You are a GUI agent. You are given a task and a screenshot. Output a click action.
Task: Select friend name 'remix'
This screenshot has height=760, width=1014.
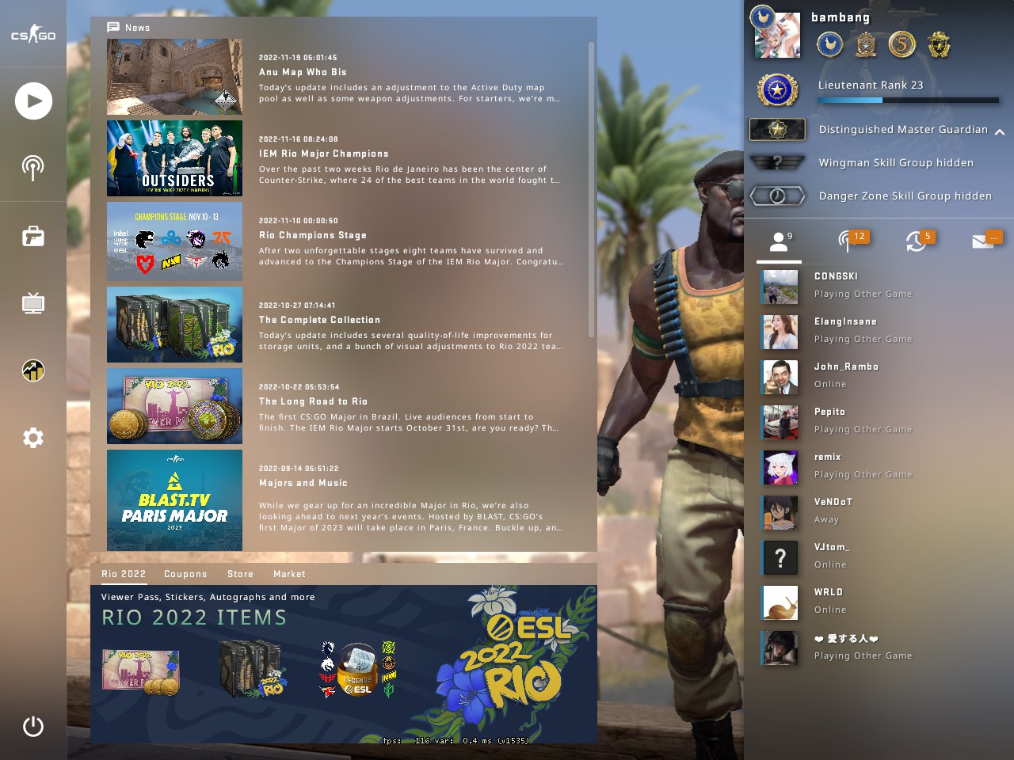point(828,457)
